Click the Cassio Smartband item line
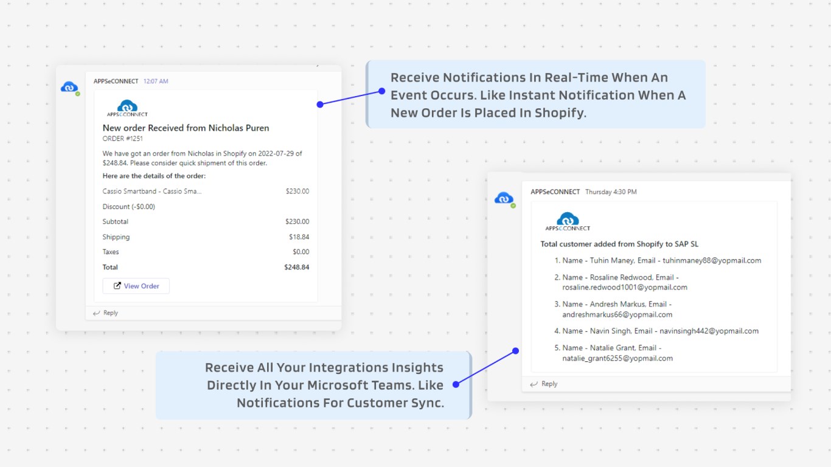 pyautogui.click(x=152, y=191)
